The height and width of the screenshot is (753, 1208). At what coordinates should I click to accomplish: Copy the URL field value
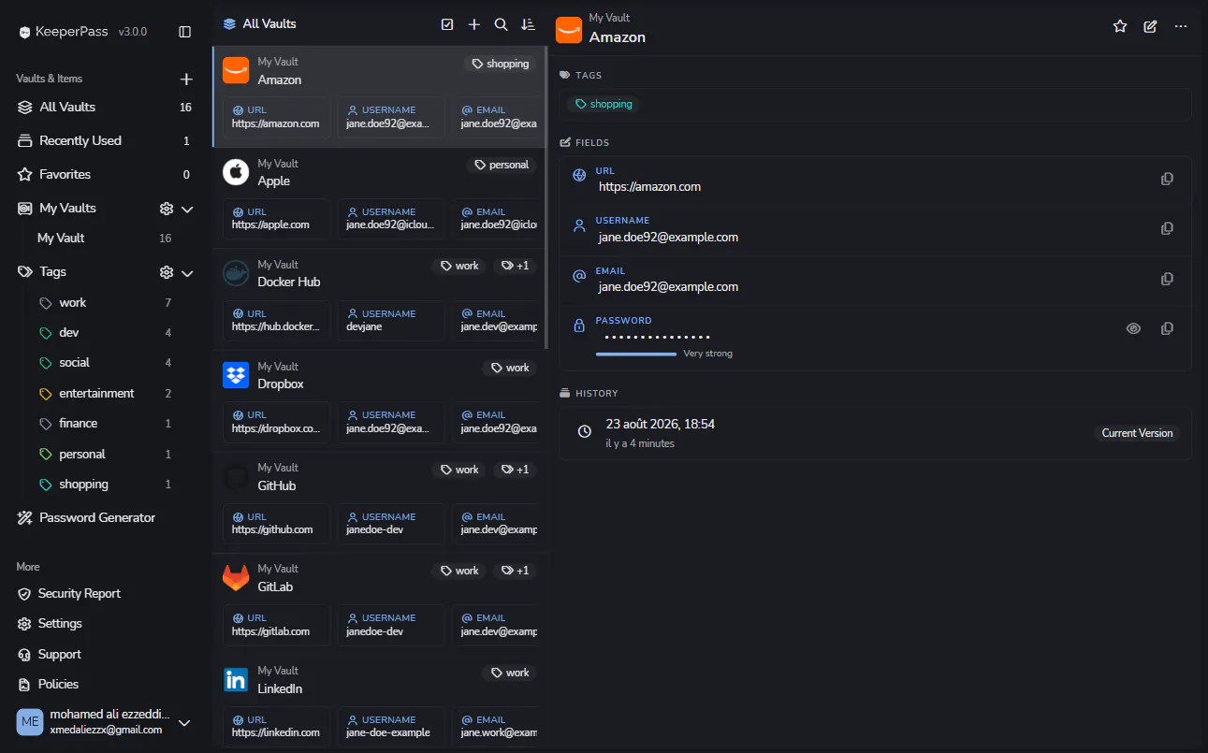click(x=1167, y=179)
